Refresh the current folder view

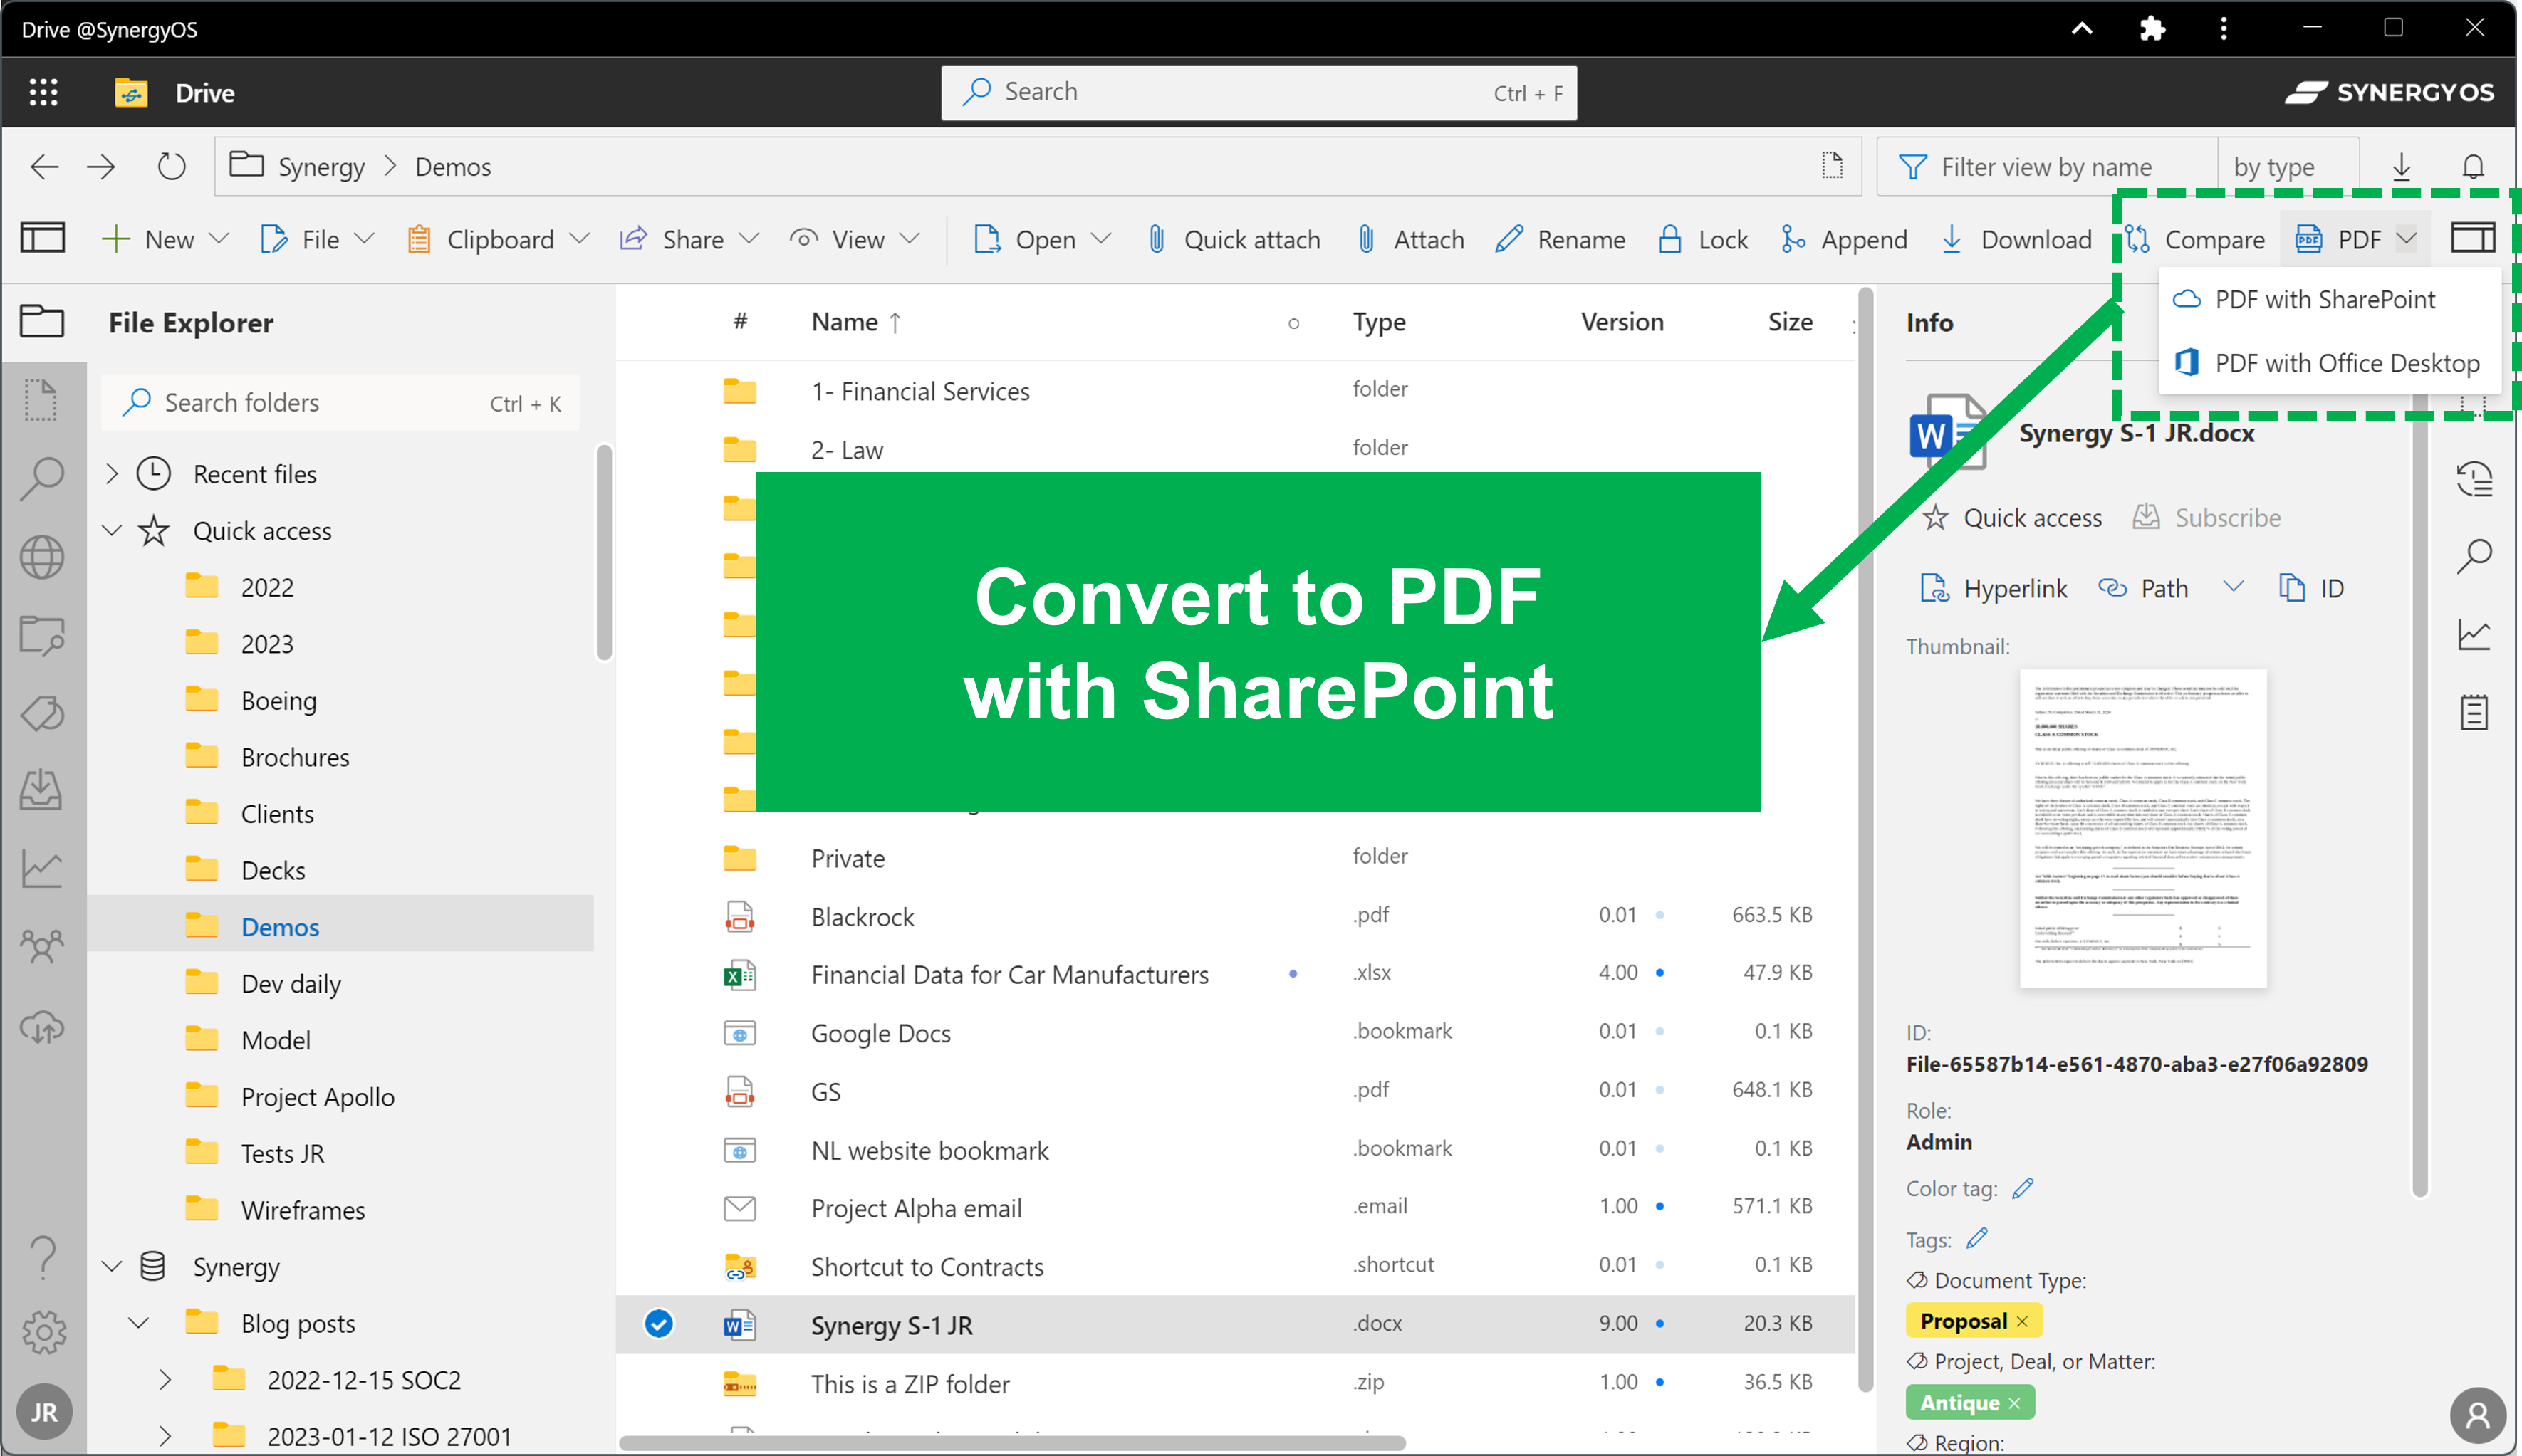pos(171,166)
